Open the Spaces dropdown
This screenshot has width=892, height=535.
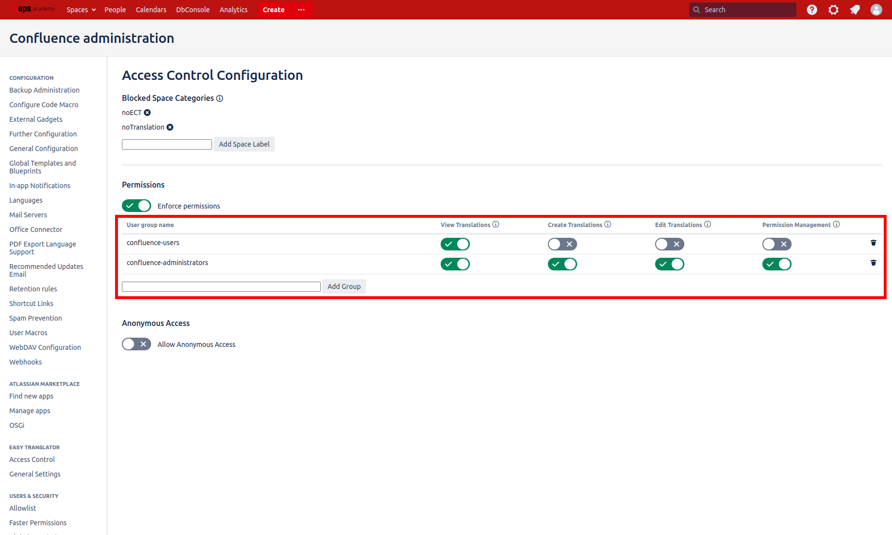click(81, 9)
